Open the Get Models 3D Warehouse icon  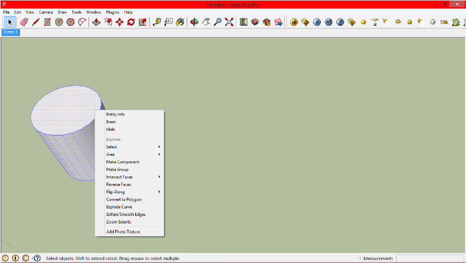coord(255,22)
